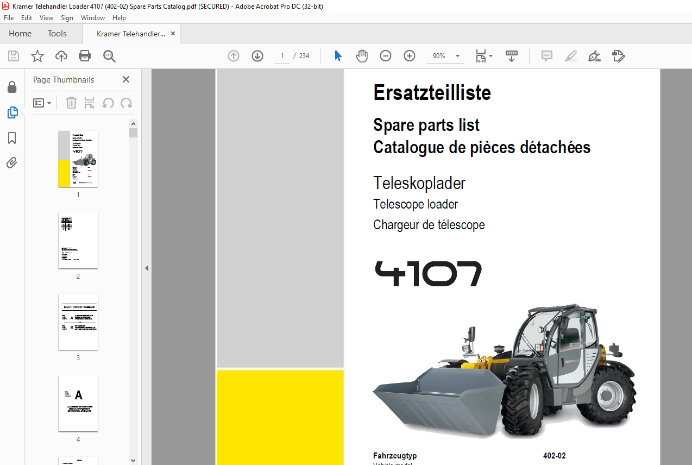Screen dimensions: 692x465
Task: Go to previous page arrow
Action: [234, 56]
